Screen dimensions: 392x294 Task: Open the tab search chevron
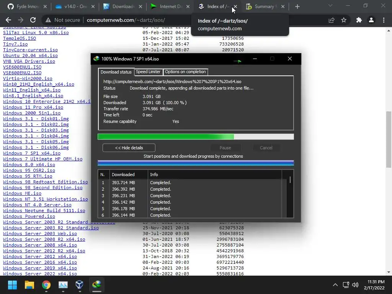coord(330,5)
